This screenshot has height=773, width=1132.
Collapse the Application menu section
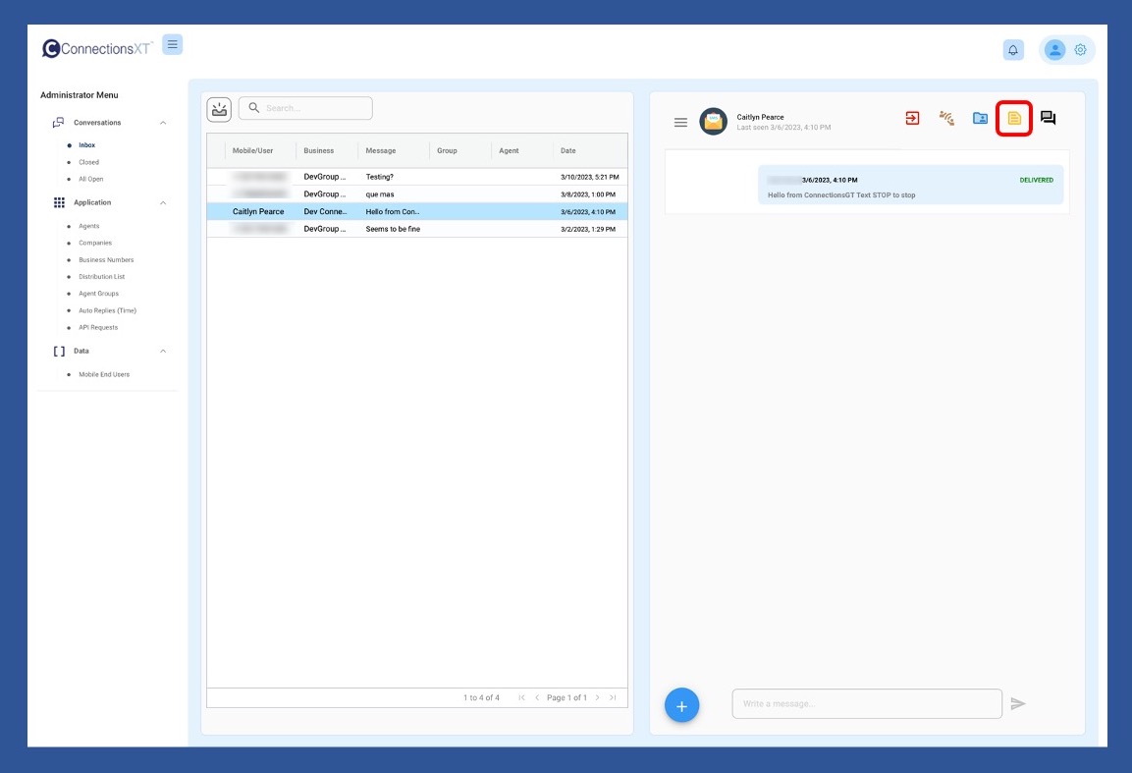tap(163, 202)
